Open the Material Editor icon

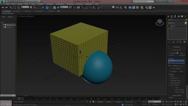coord(142,8)
